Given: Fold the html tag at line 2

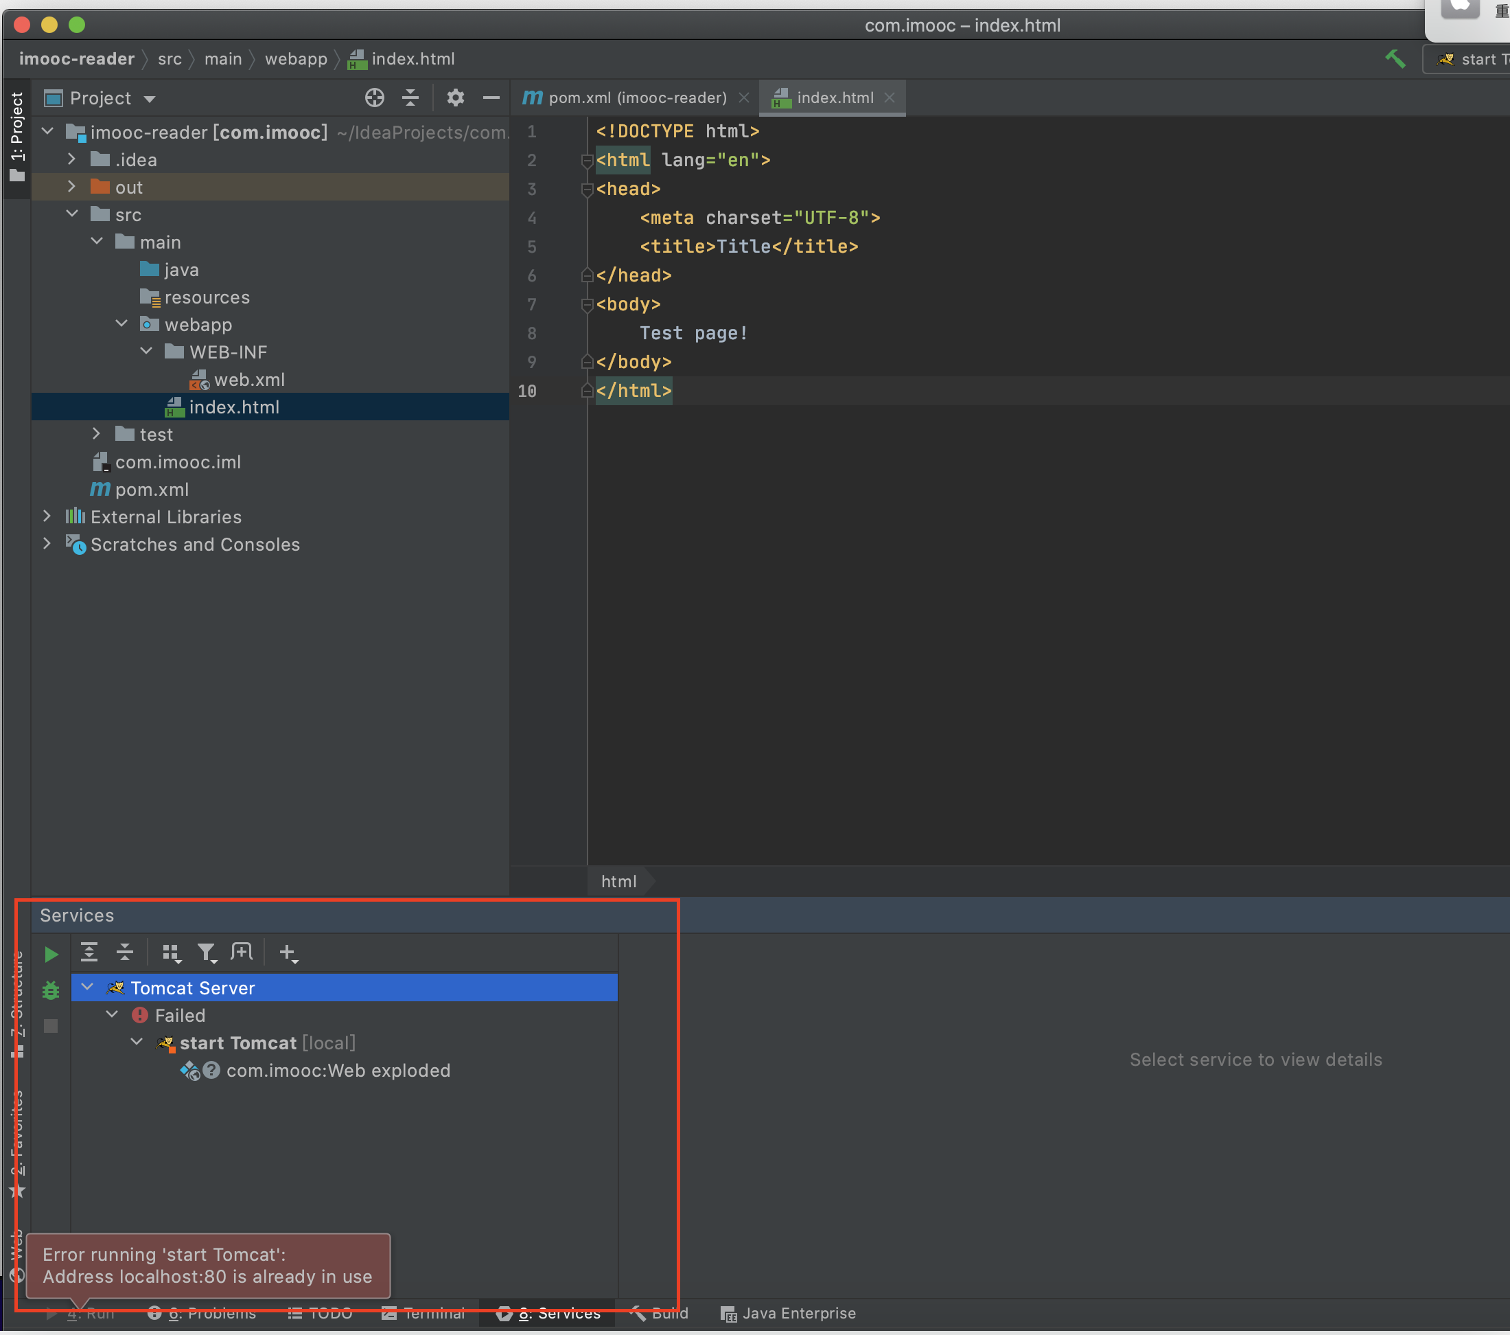Looking at the screenshot, I should coord(588,161).
